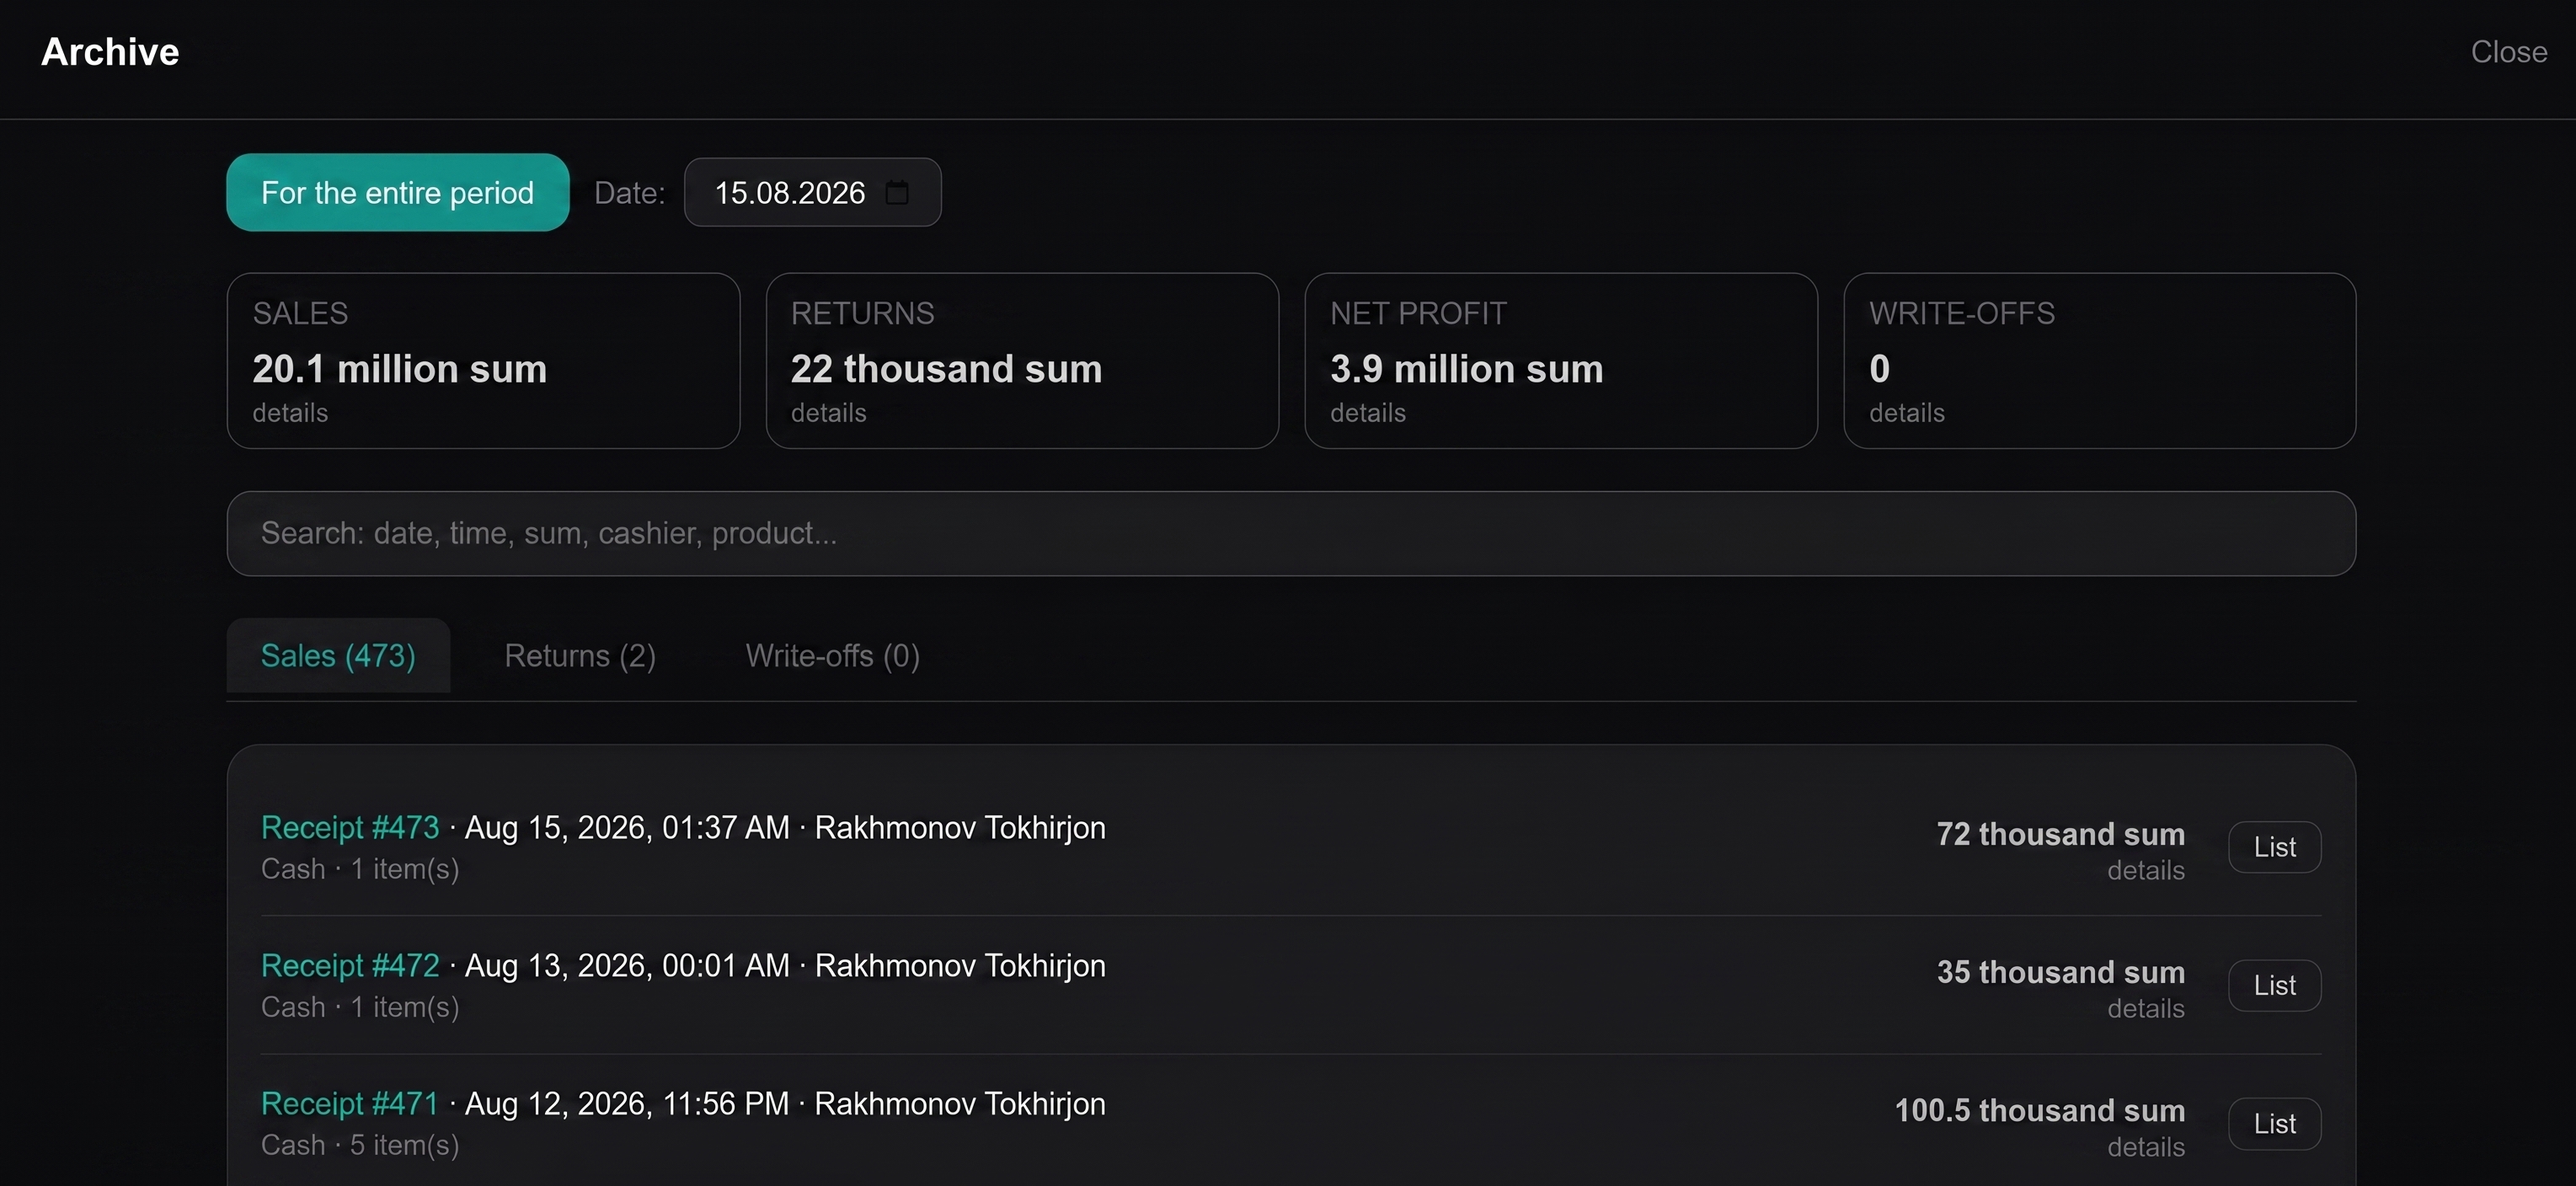Show details under the NET PROFIT card
This screenshot has height=1186, width=2576.
pyautogui.click(x=1368, y=413)
